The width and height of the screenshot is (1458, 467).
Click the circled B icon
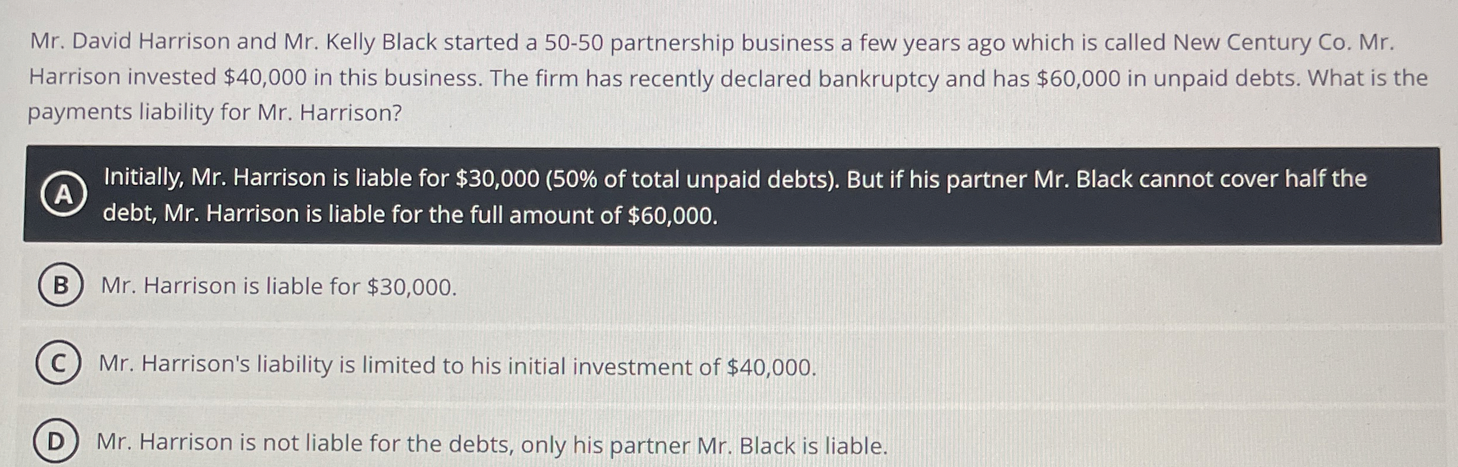pos(58,287)
